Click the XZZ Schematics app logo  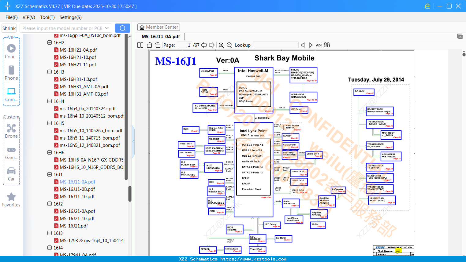(7, 6)
